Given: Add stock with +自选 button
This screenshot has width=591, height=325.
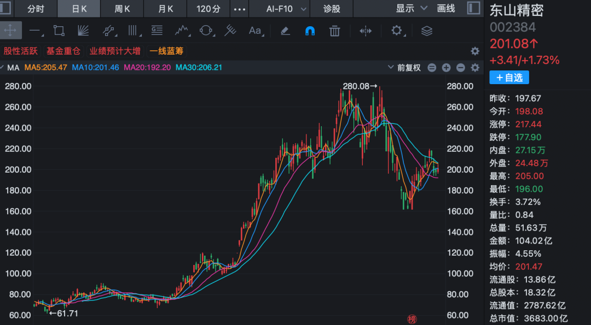Looking at the screenshot, I should click(x=509, y=78).
